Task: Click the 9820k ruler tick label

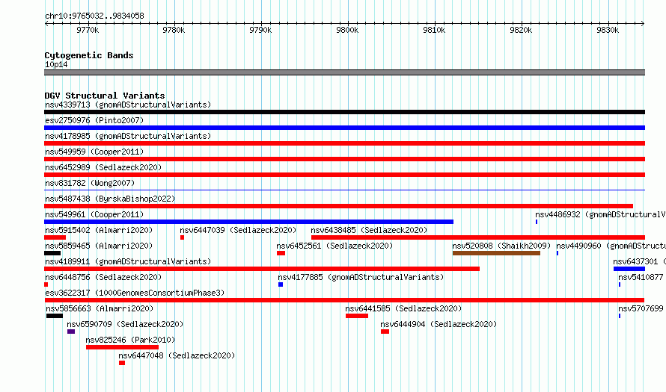Action: (521, 30)
